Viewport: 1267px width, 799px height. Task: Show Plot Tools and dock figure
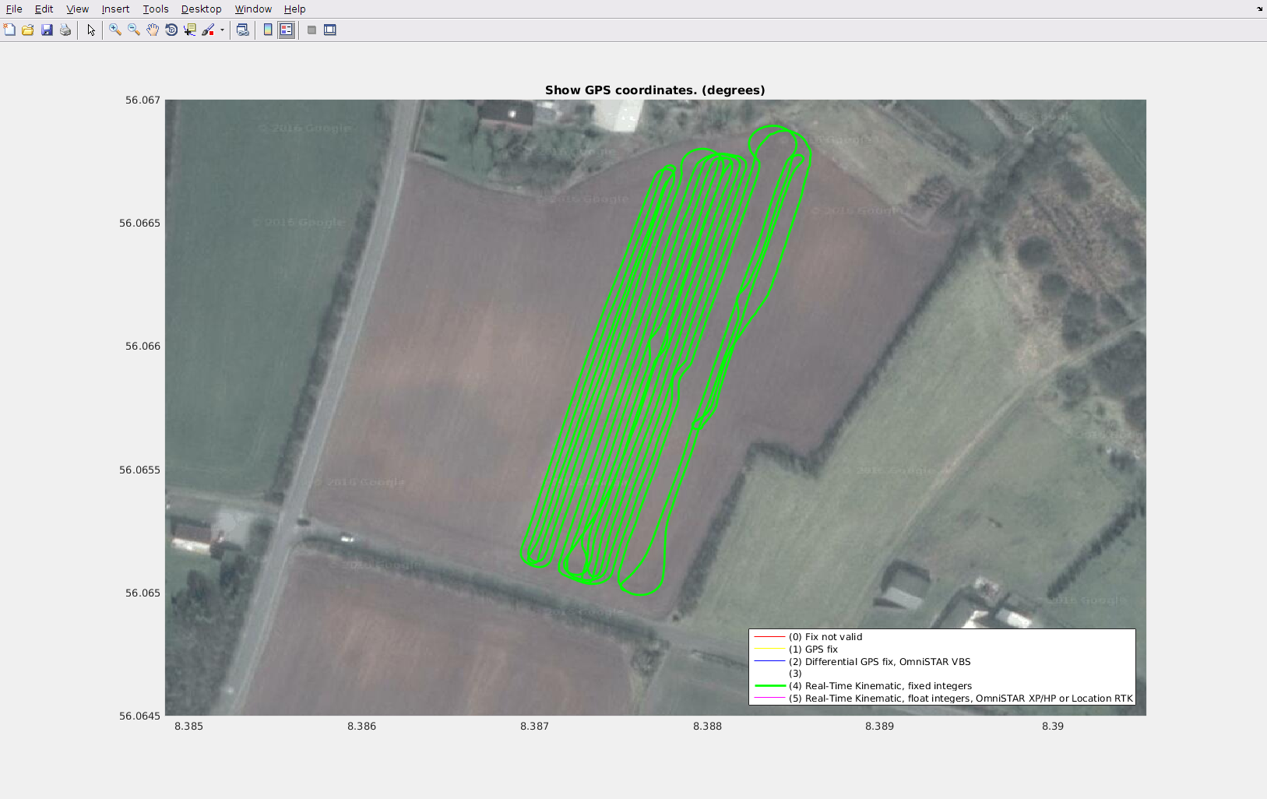[x=330, y=30]
